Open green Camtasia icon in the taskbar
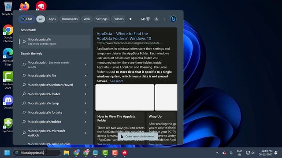The height and width of the screenshot is (158, 282). point(105,153)
